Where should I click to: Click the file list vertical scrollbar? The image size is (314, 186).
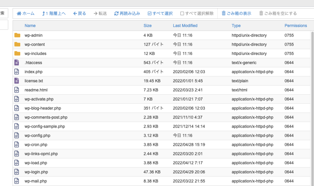(312, 108)
